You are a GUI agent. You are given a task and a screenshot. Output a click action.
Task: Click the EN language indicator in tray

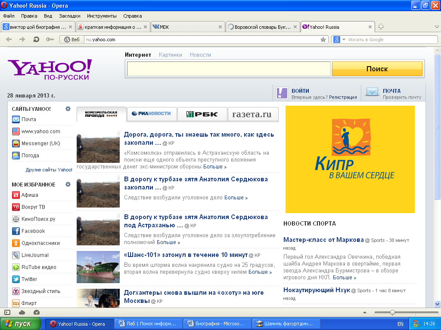tap(400, 324)
